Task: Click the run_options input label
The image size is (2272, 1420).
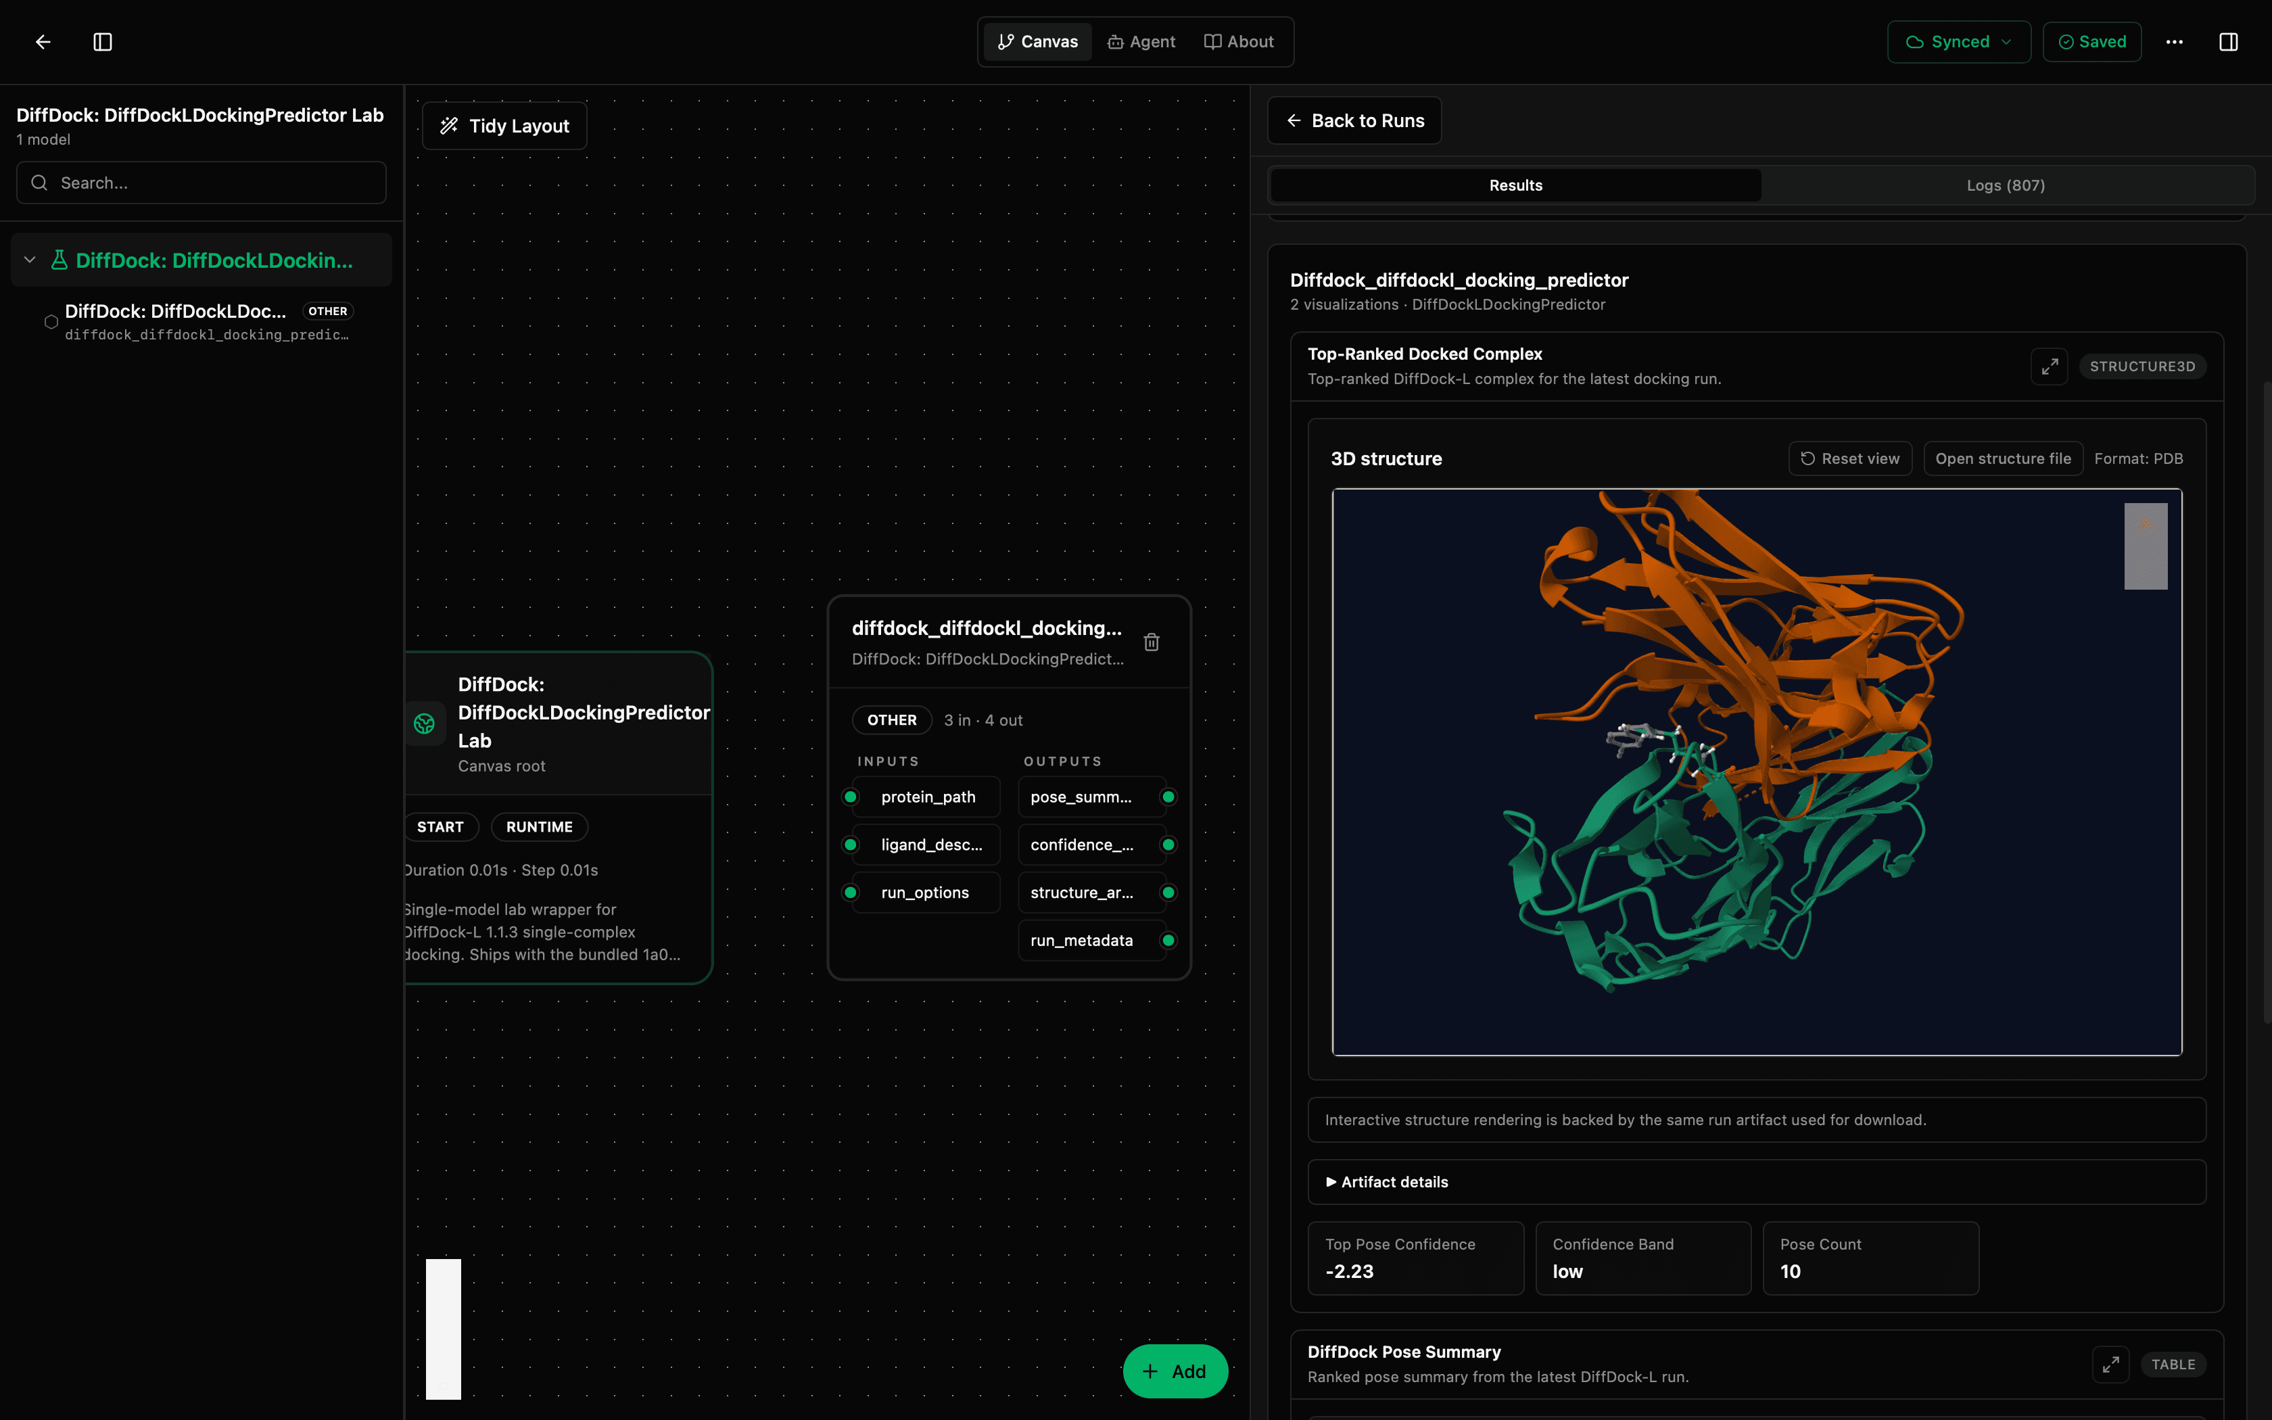Action: click(925, 892)
